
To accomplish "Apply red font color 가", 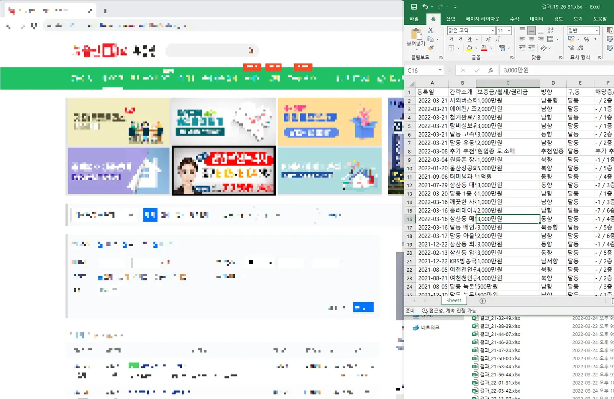I will (484, 48).
